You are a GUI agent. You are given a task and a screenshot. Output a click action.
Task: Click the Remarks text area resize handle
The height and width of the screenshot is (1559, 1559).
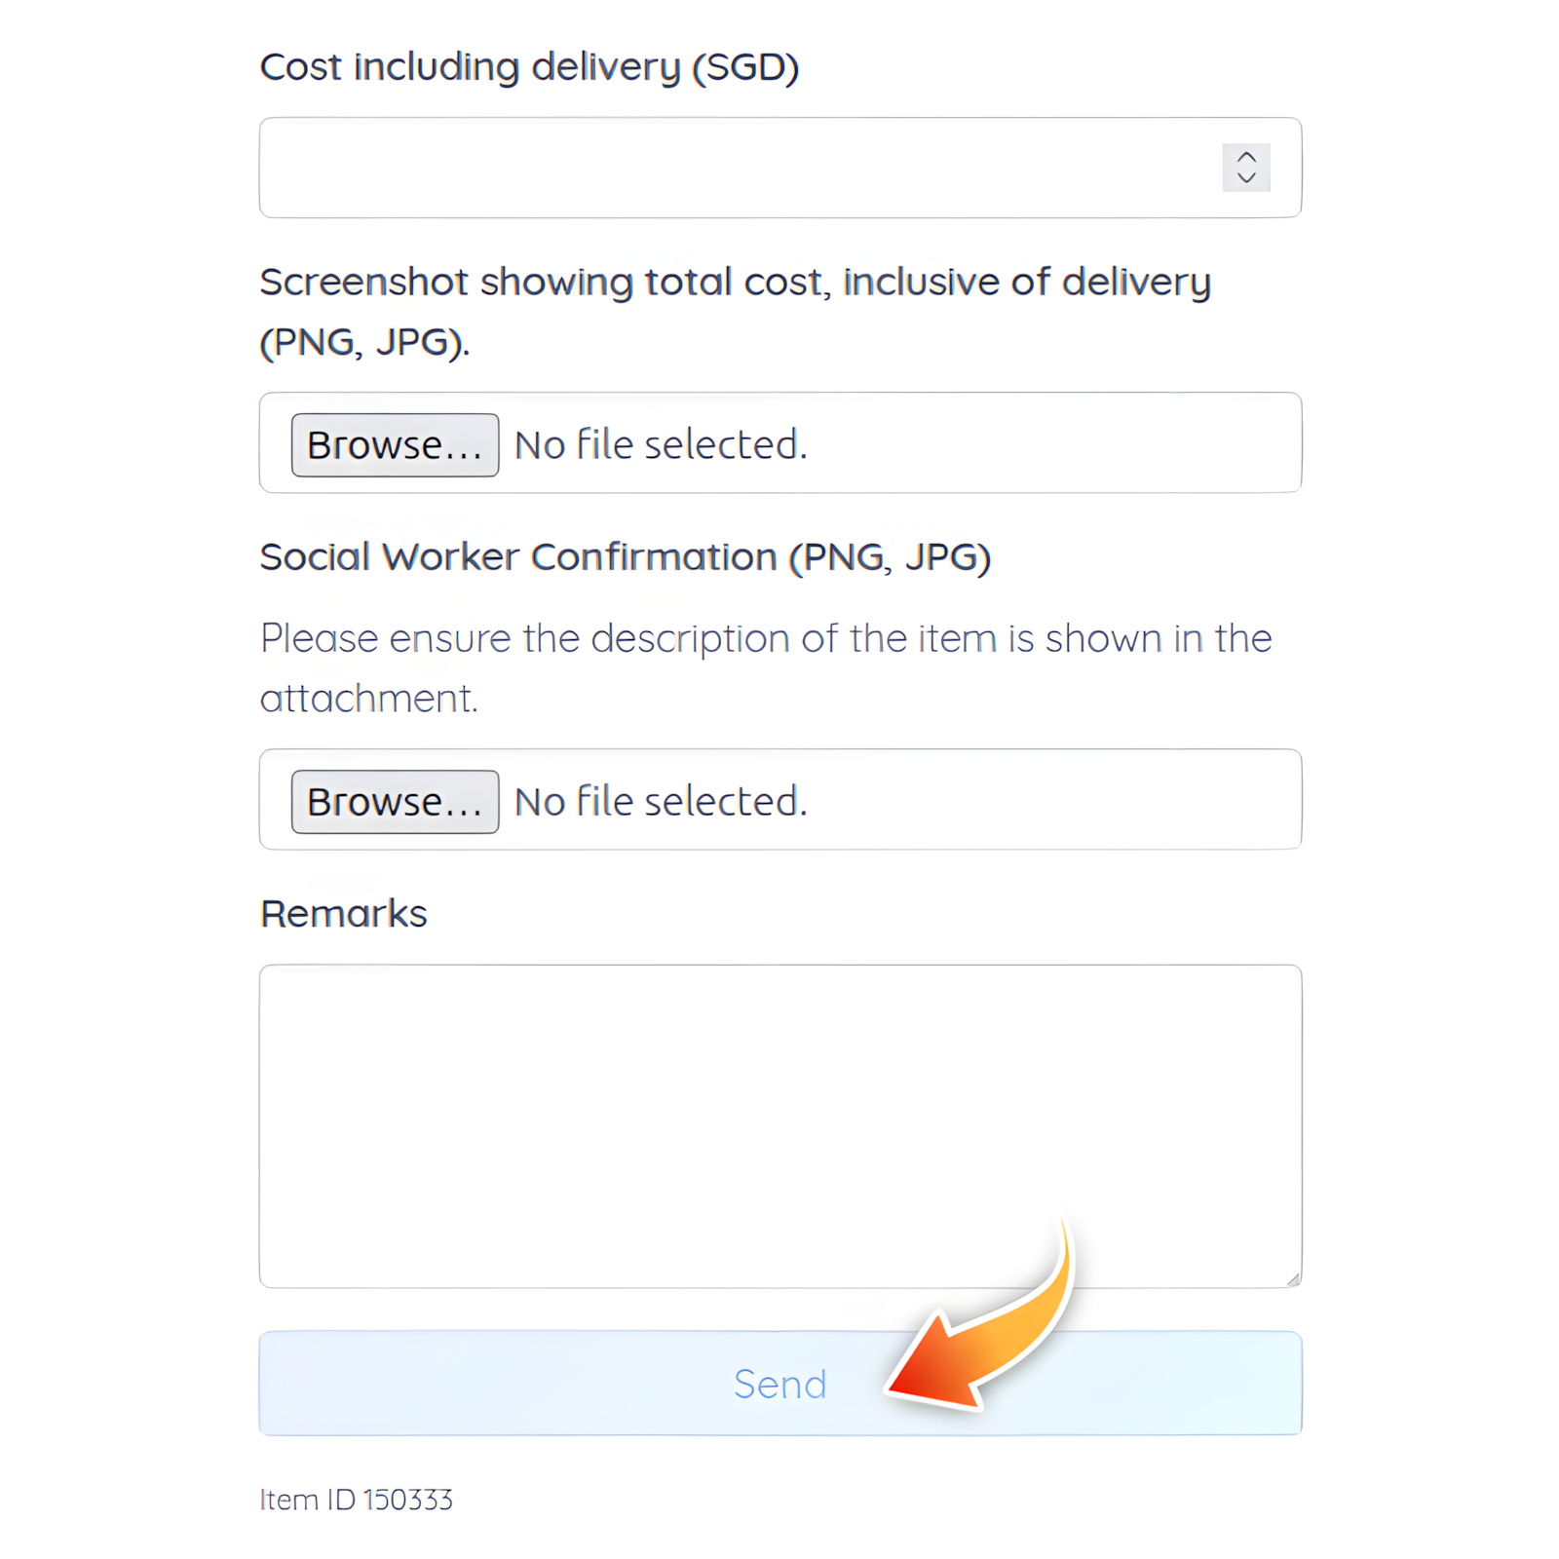click(x=1293, y=1279)
